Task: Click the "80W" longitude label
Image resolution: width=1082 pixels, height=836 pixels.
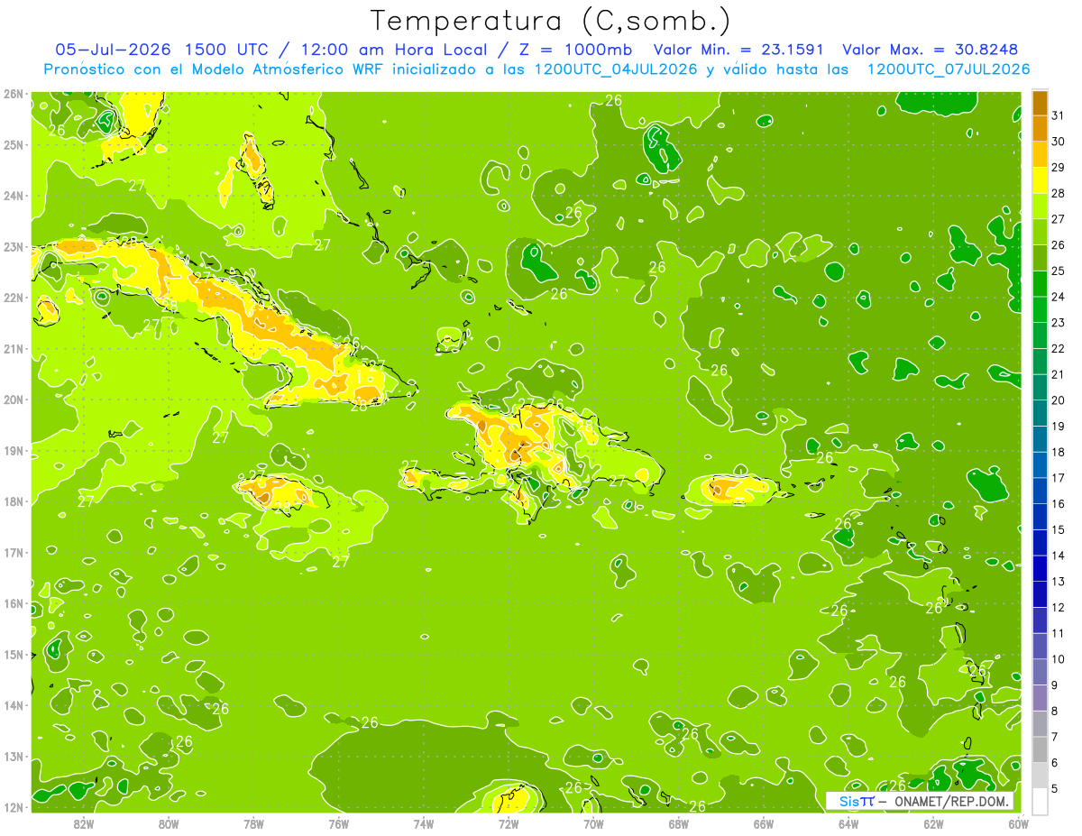Action: 168,823
